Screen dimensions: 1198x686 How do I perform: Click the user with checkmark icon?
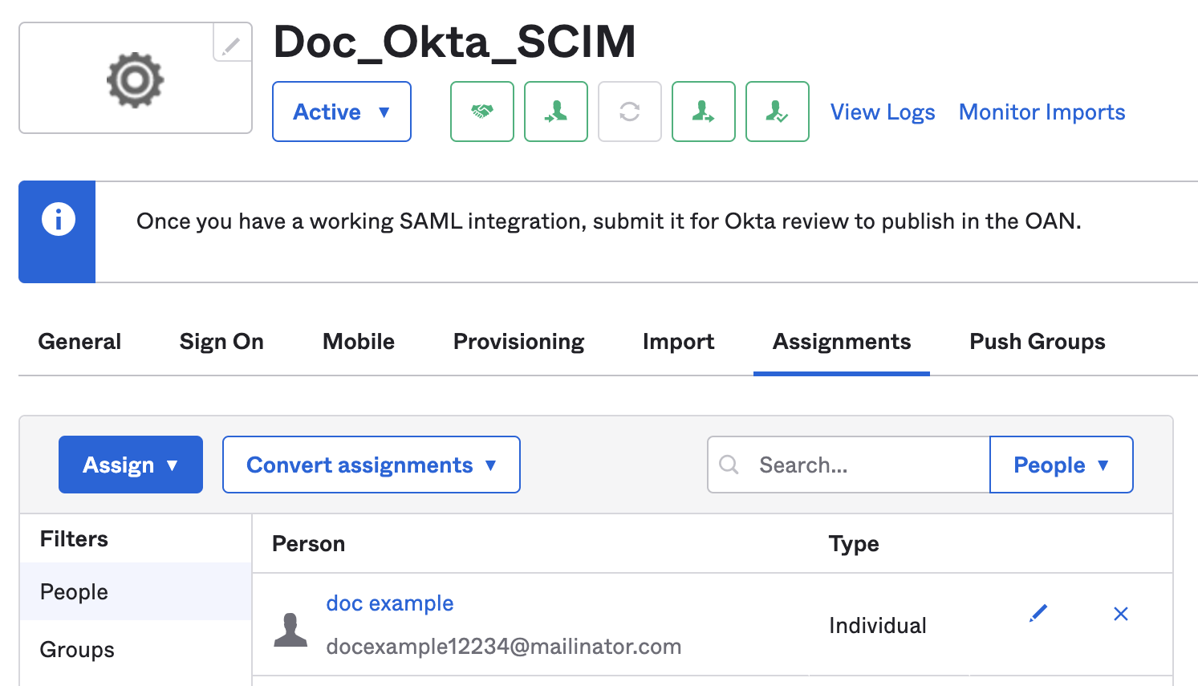[777, 112]
